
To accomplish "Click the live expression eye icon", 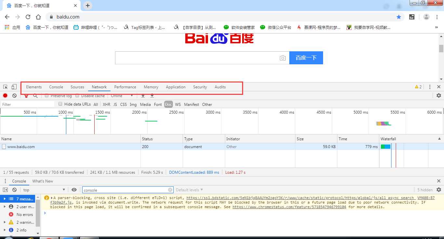I will click(x=74, y=190).
